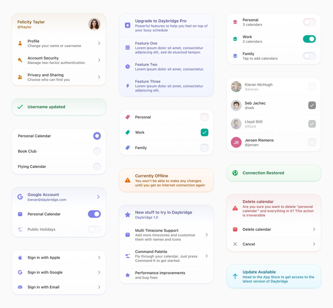Image resolution: width=333 pixels, height=308 pixels.
Task: Click the Apple logo icon
Action: [x=20, y=258]
